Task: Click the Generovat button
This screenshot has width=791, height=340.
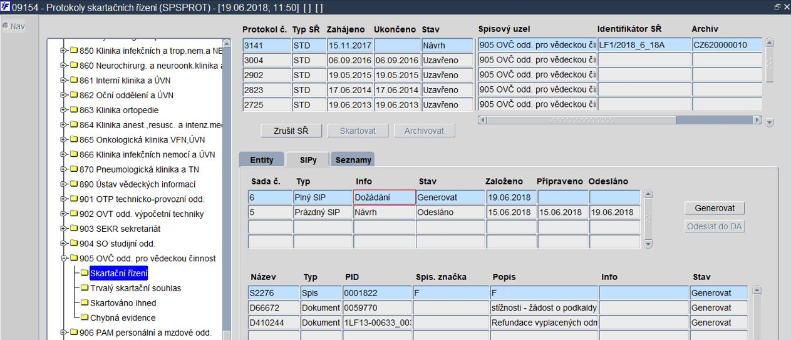Action: pyautogui.click(x=715, y=208)
